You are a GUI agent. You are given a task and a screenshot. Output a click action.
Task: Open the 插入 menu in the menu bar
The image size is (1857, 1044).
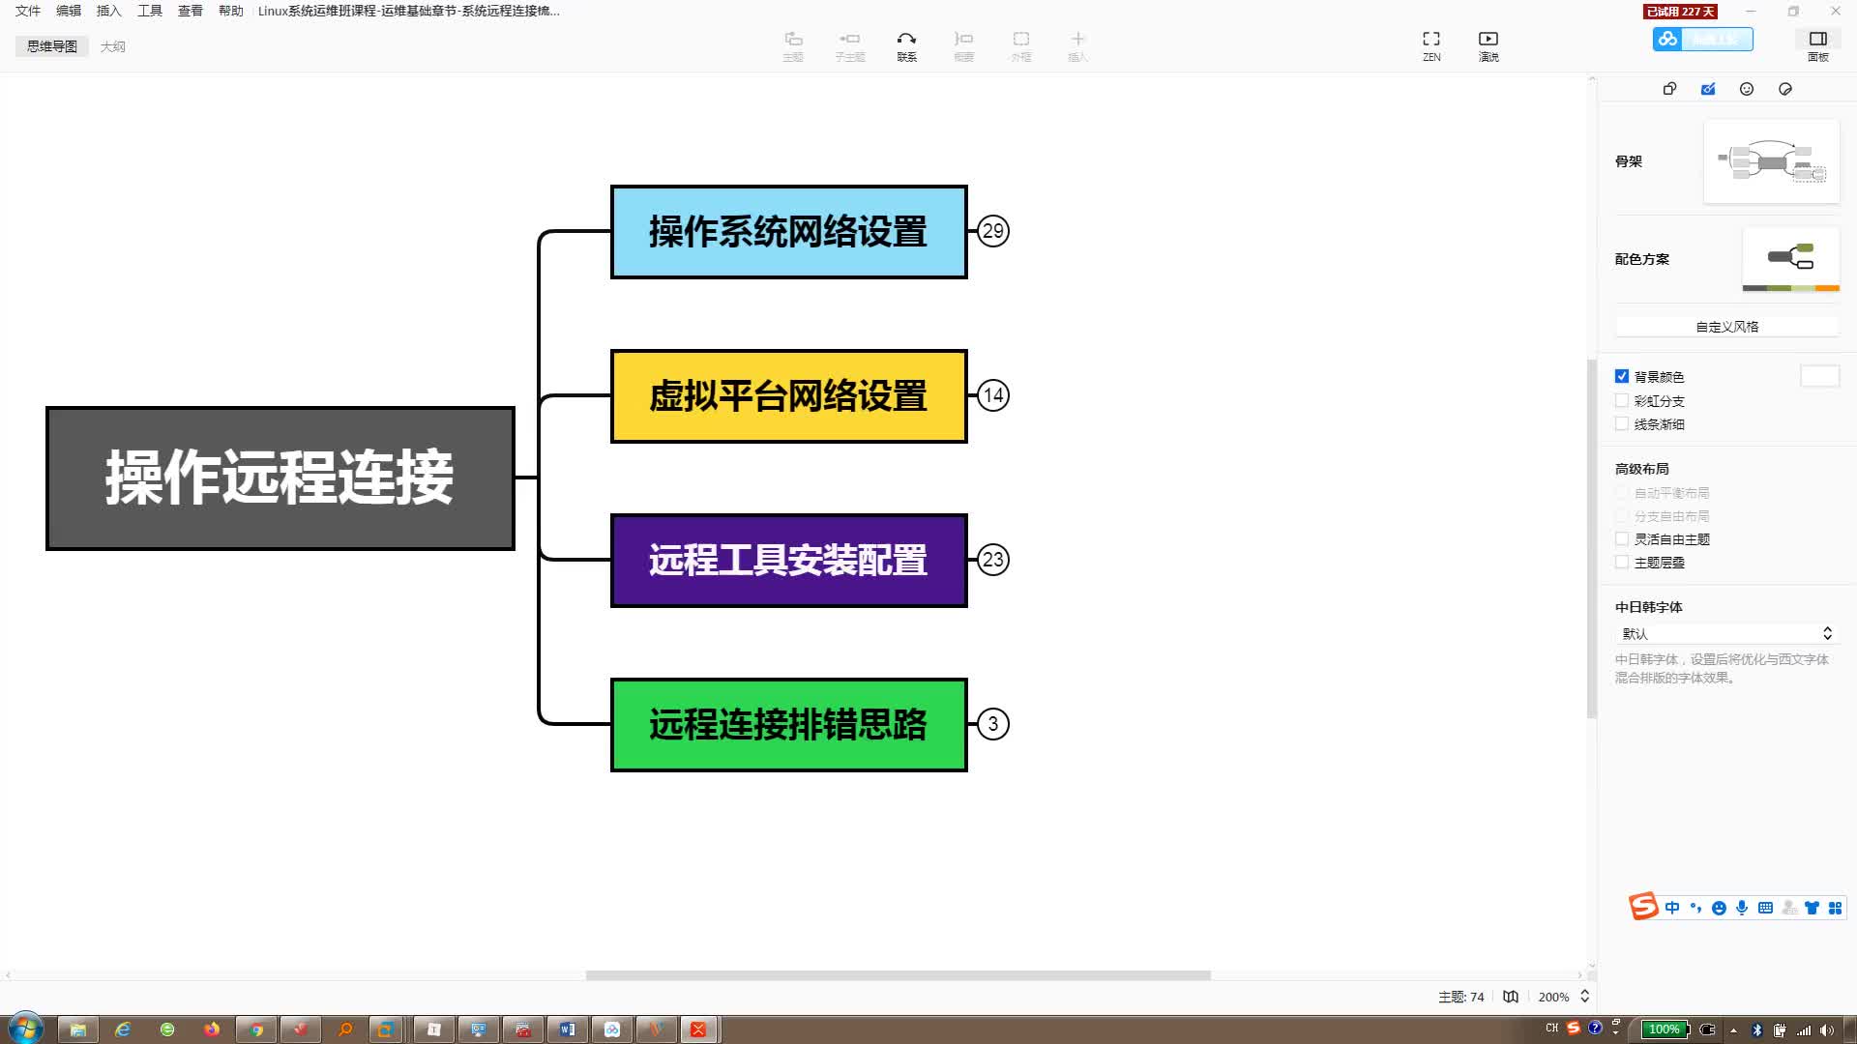click(x=109, y=11)
